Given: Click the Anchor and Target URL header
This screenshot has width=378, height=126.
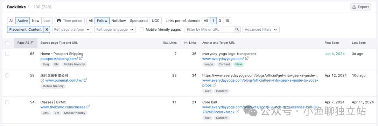Looking at the screenshot, I should (218, 43).
